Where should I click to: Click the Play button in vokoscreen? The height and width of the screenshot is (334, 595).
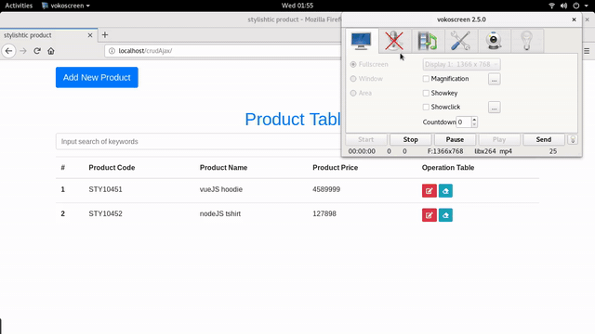(x=499, y=140)
